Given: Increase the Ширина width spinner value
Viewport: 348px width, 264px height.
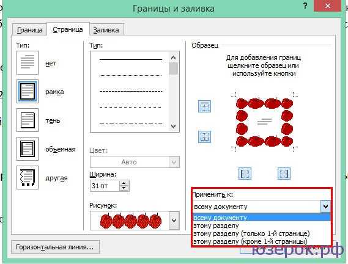Looking at the screenshot, I should coord(124,183).
